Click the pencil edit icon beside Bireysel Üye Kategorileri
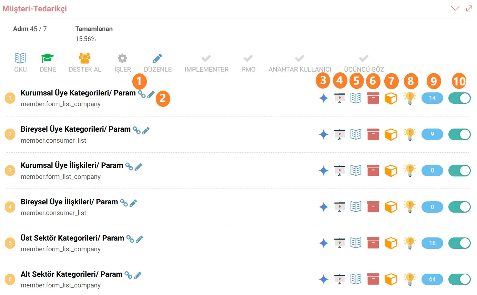Screen dimensions: 477x295 146,131
